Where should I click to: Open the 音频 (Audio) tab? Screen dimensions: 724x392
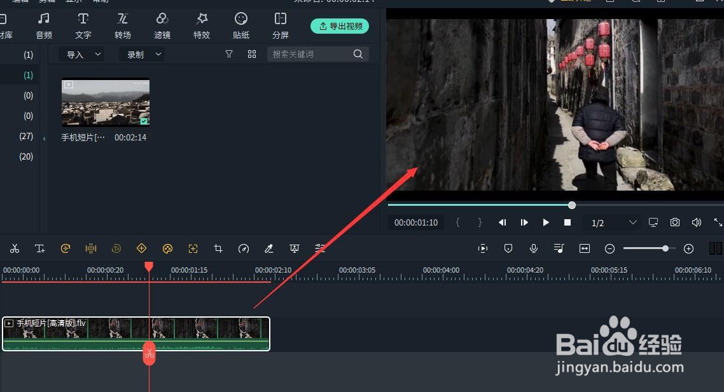(44, 26)
